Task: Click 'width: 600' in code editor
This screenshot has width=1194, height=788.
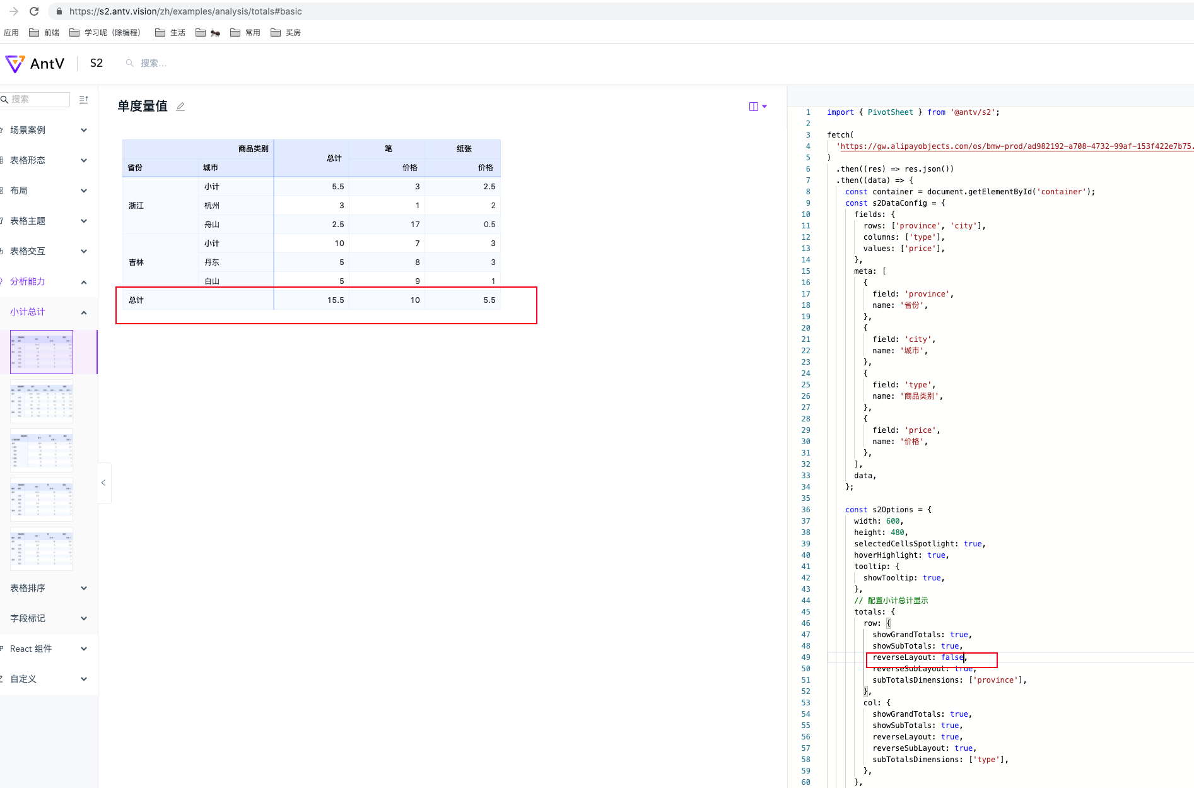Action: (877, 521)
